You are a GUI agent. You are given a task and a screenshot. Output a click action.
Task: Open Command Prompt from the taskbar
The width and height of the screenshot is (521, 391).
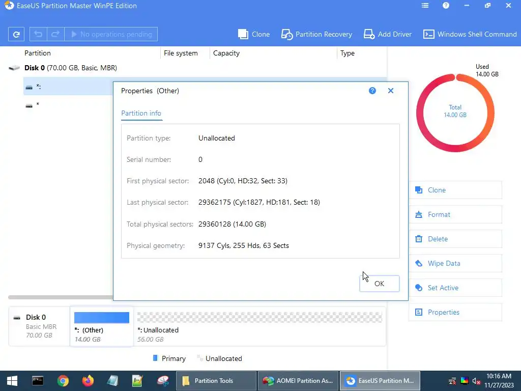point(38,381)
